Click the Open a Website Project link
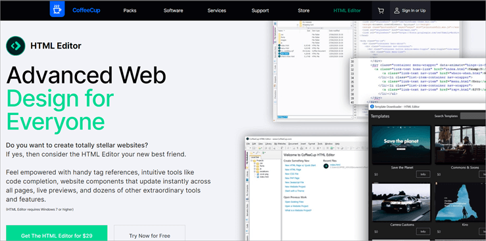Viewport: 486px width, 241px height. 297,206
